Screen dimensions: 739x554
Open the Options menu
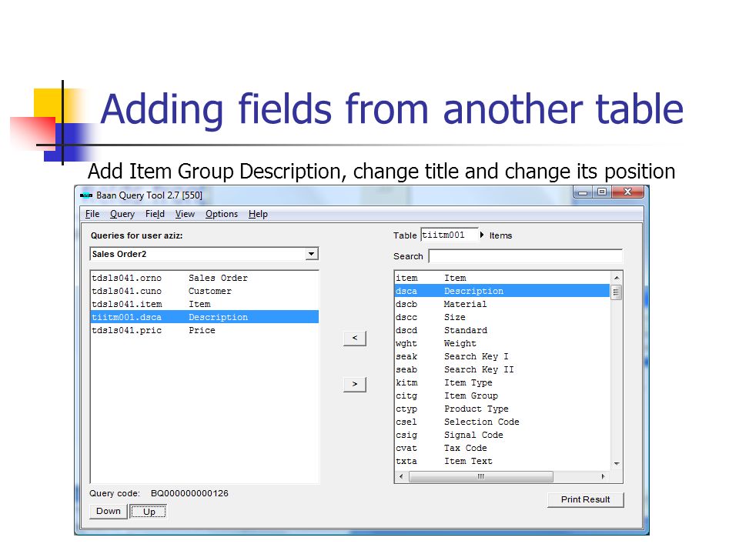(222, 214)
